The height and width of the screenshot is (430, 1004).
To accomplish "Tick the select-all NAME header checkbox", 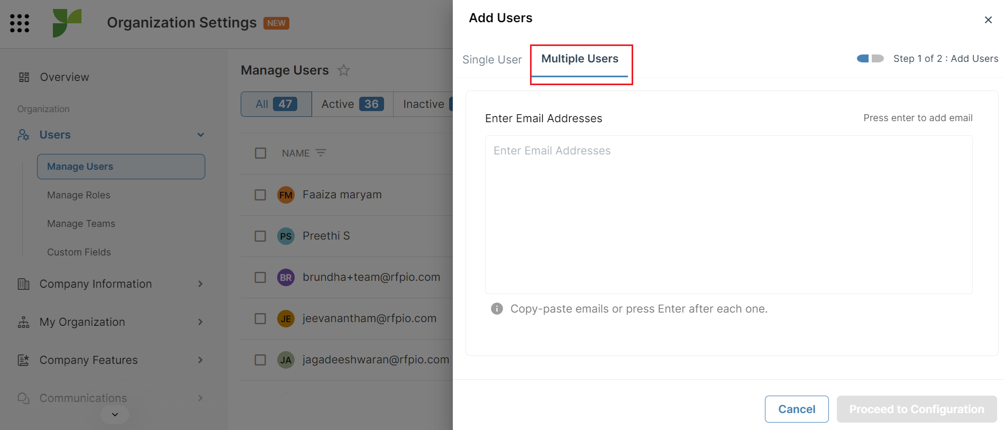I will tap(260, 153).
